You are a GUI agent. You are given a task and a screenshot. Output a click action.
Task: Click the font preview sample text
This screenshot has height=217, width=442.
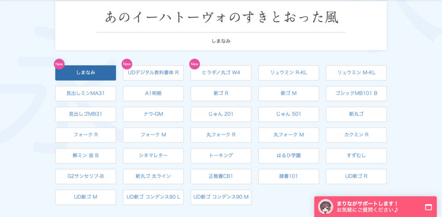tap(221, 18)
